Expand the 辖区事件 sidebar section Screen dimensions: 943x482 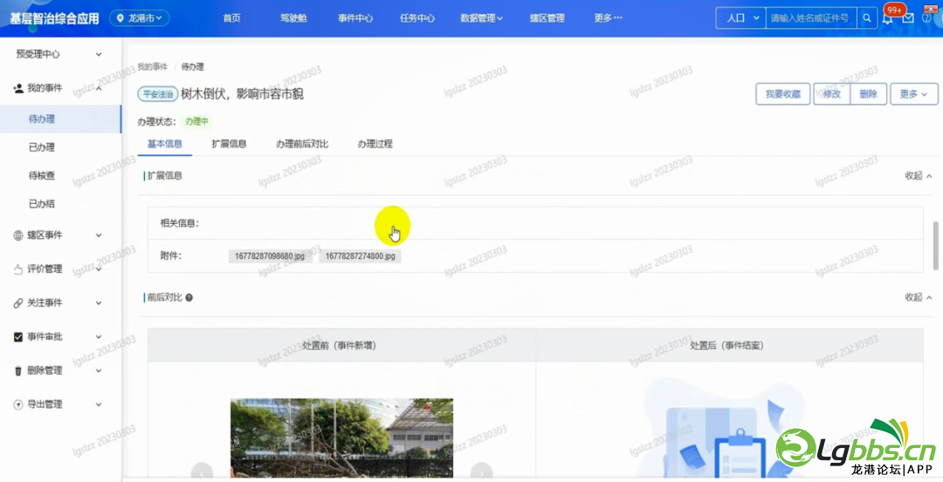[99, 235]
